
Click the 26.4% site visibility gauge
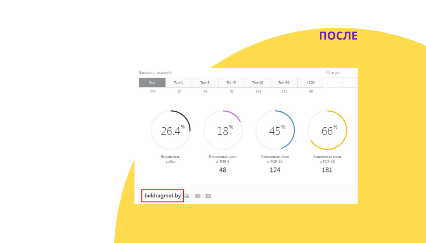171,130
